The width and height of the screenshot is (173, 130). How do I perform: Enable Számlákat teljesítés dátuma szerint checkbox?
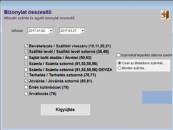[x=118, y=55]
